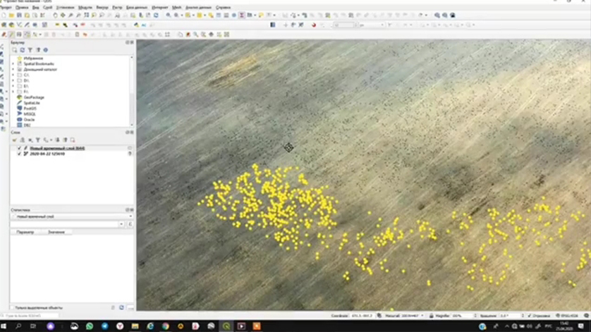
Task: Toggle visibility of Новый временный слой layer
Action: (20, 148)
